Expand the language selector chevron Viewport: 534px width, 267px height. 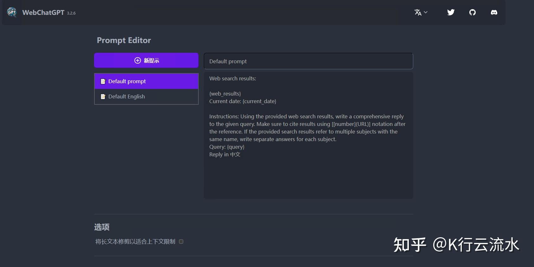pyautogui.click(x=426, y=12)
